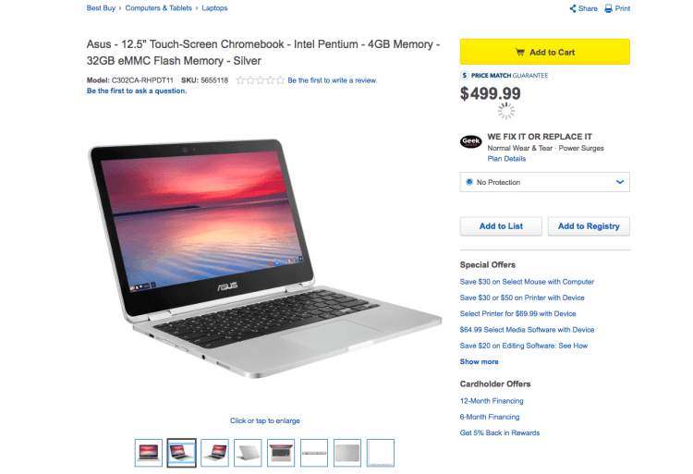Click the shopping cart icon in Add to Cart

coord(520,52)
